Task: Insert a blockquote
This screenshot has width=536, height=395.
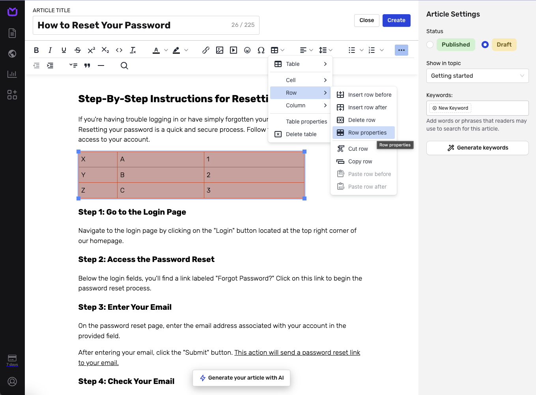Action: [87, 66]
